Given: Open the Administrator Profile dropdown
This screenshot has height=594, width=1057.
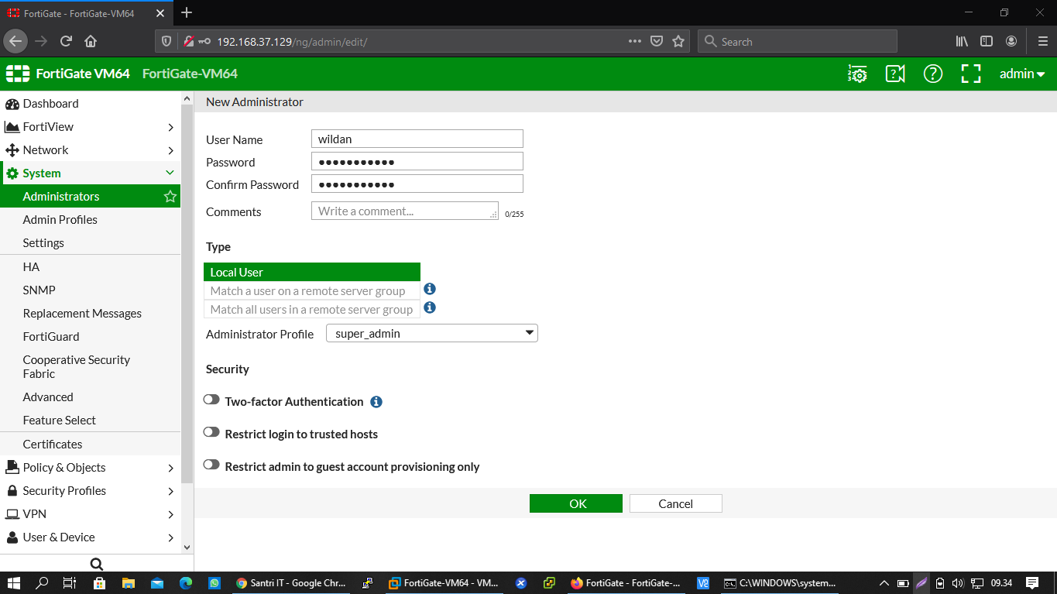Looking at the screenshot, I should (530, 333).
